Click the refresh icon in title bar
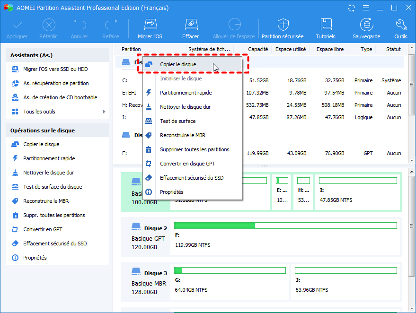Screen dimensions: 416x313 [x=351, y=8]
